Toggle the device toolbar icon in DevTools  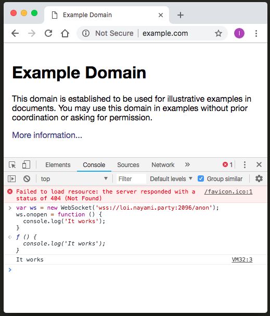pos(26,164)
